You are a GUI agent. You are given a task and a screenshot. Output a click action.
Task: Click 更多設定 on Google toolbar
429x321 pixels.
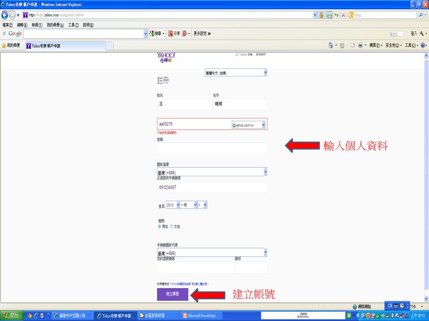click(x=202, y=33)
